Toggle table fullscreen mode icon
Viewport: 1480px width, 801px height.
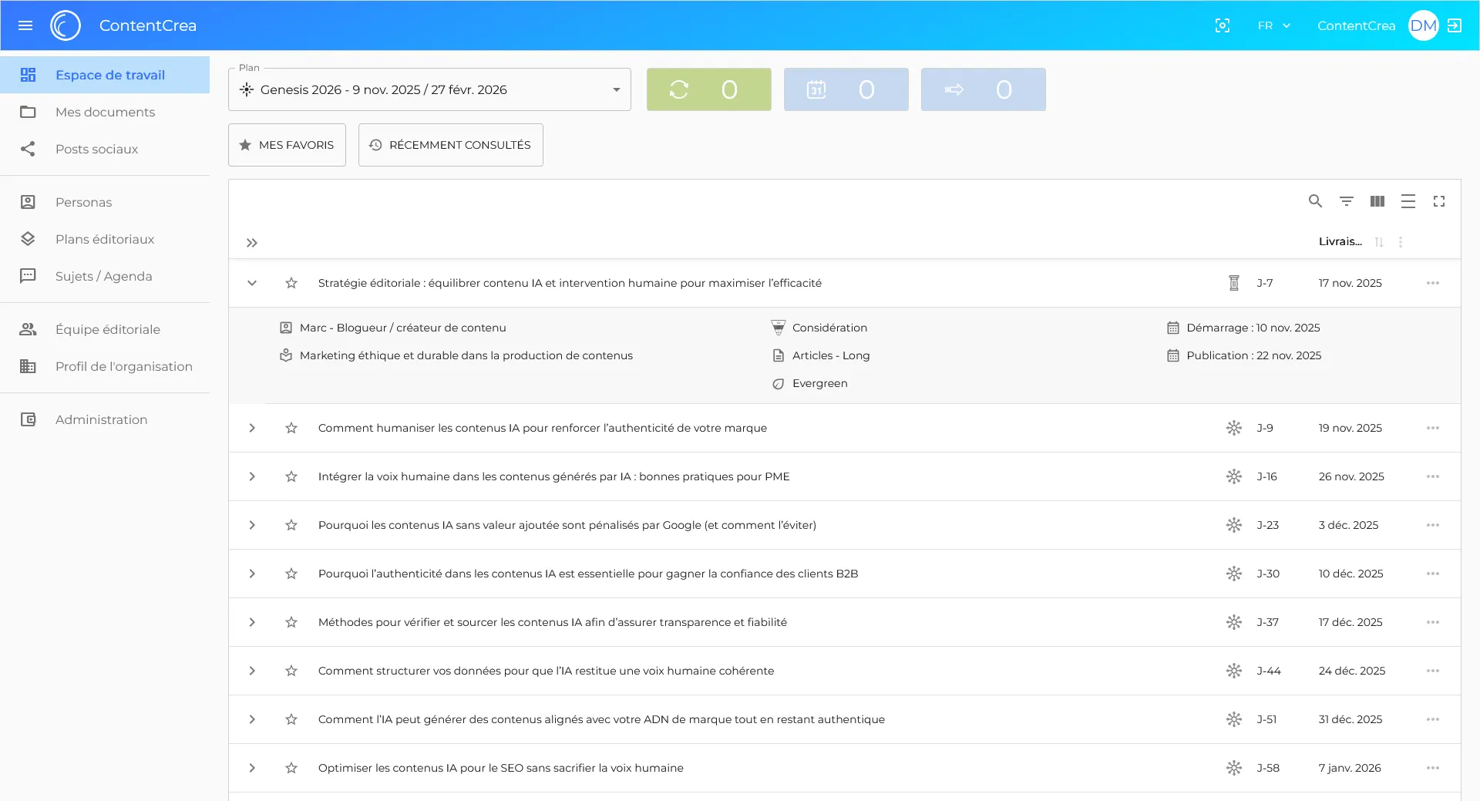coord(1438,201)
